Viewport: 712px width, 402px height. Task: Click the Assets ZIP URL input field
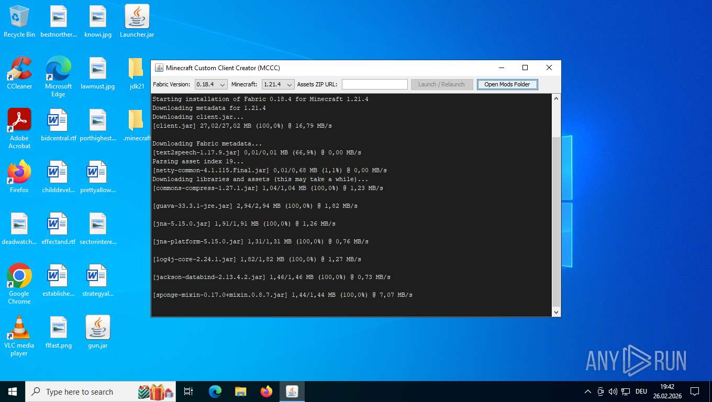(x=374, y=84)
